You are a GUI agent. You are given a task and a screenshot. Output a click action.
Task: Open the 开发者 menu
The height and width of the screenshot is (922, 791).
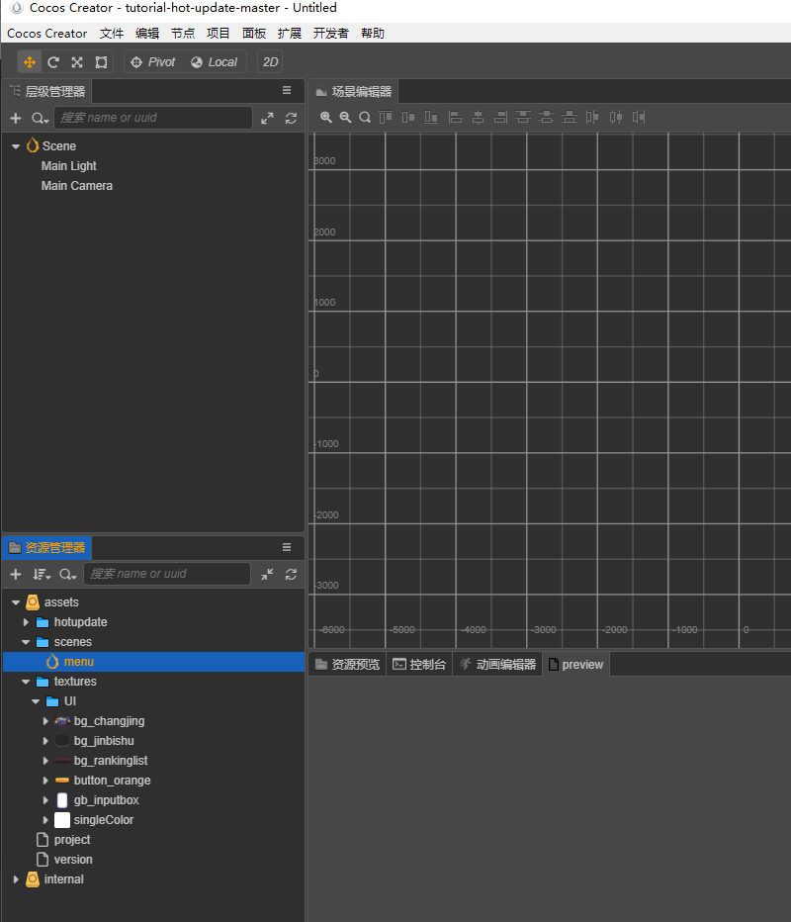point(331,34)
